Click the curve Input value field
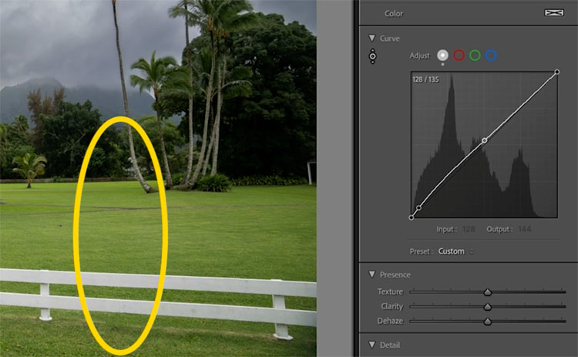The width and height of the screenshot is (578, 357). pos(467,230)
